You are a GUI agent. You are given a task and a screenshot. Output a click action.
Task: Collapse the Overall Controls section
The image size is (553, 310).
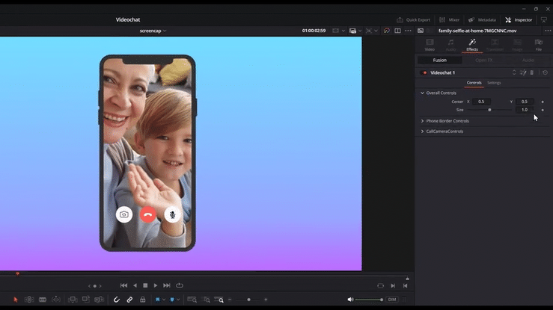coord(422,93)
